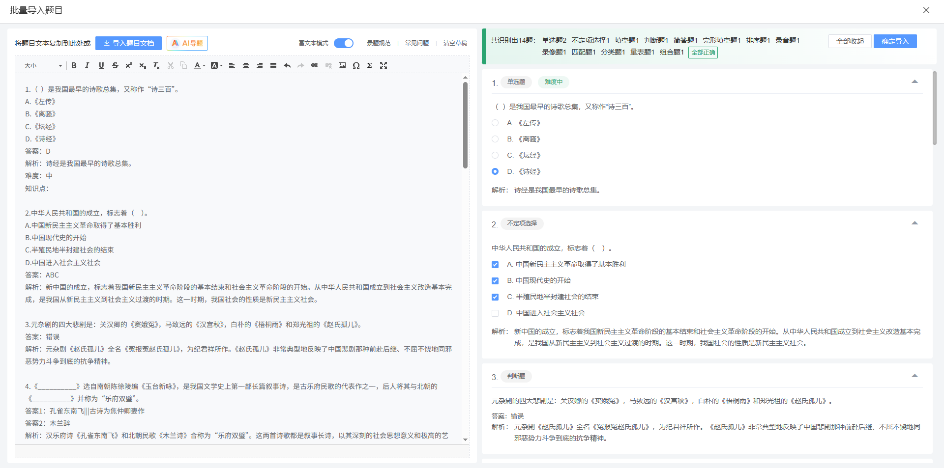Image resolution: width=944 pixels, height=468 pixels.
Task: Click the superscript icon
Action: pyautogui.click(x=129, y=65)
